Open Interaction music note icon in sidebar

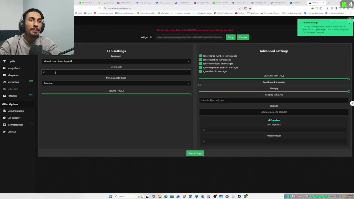pos(5,82)
